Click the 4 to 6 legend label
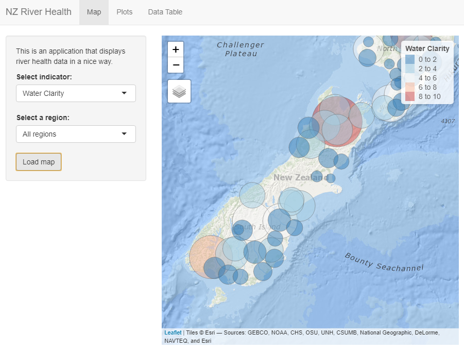Screen dimensions: 464x350 pos(427,78)
